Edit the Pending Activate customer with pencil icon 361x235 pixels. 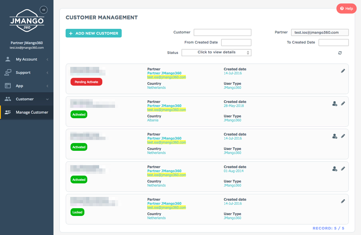point(343,71)
